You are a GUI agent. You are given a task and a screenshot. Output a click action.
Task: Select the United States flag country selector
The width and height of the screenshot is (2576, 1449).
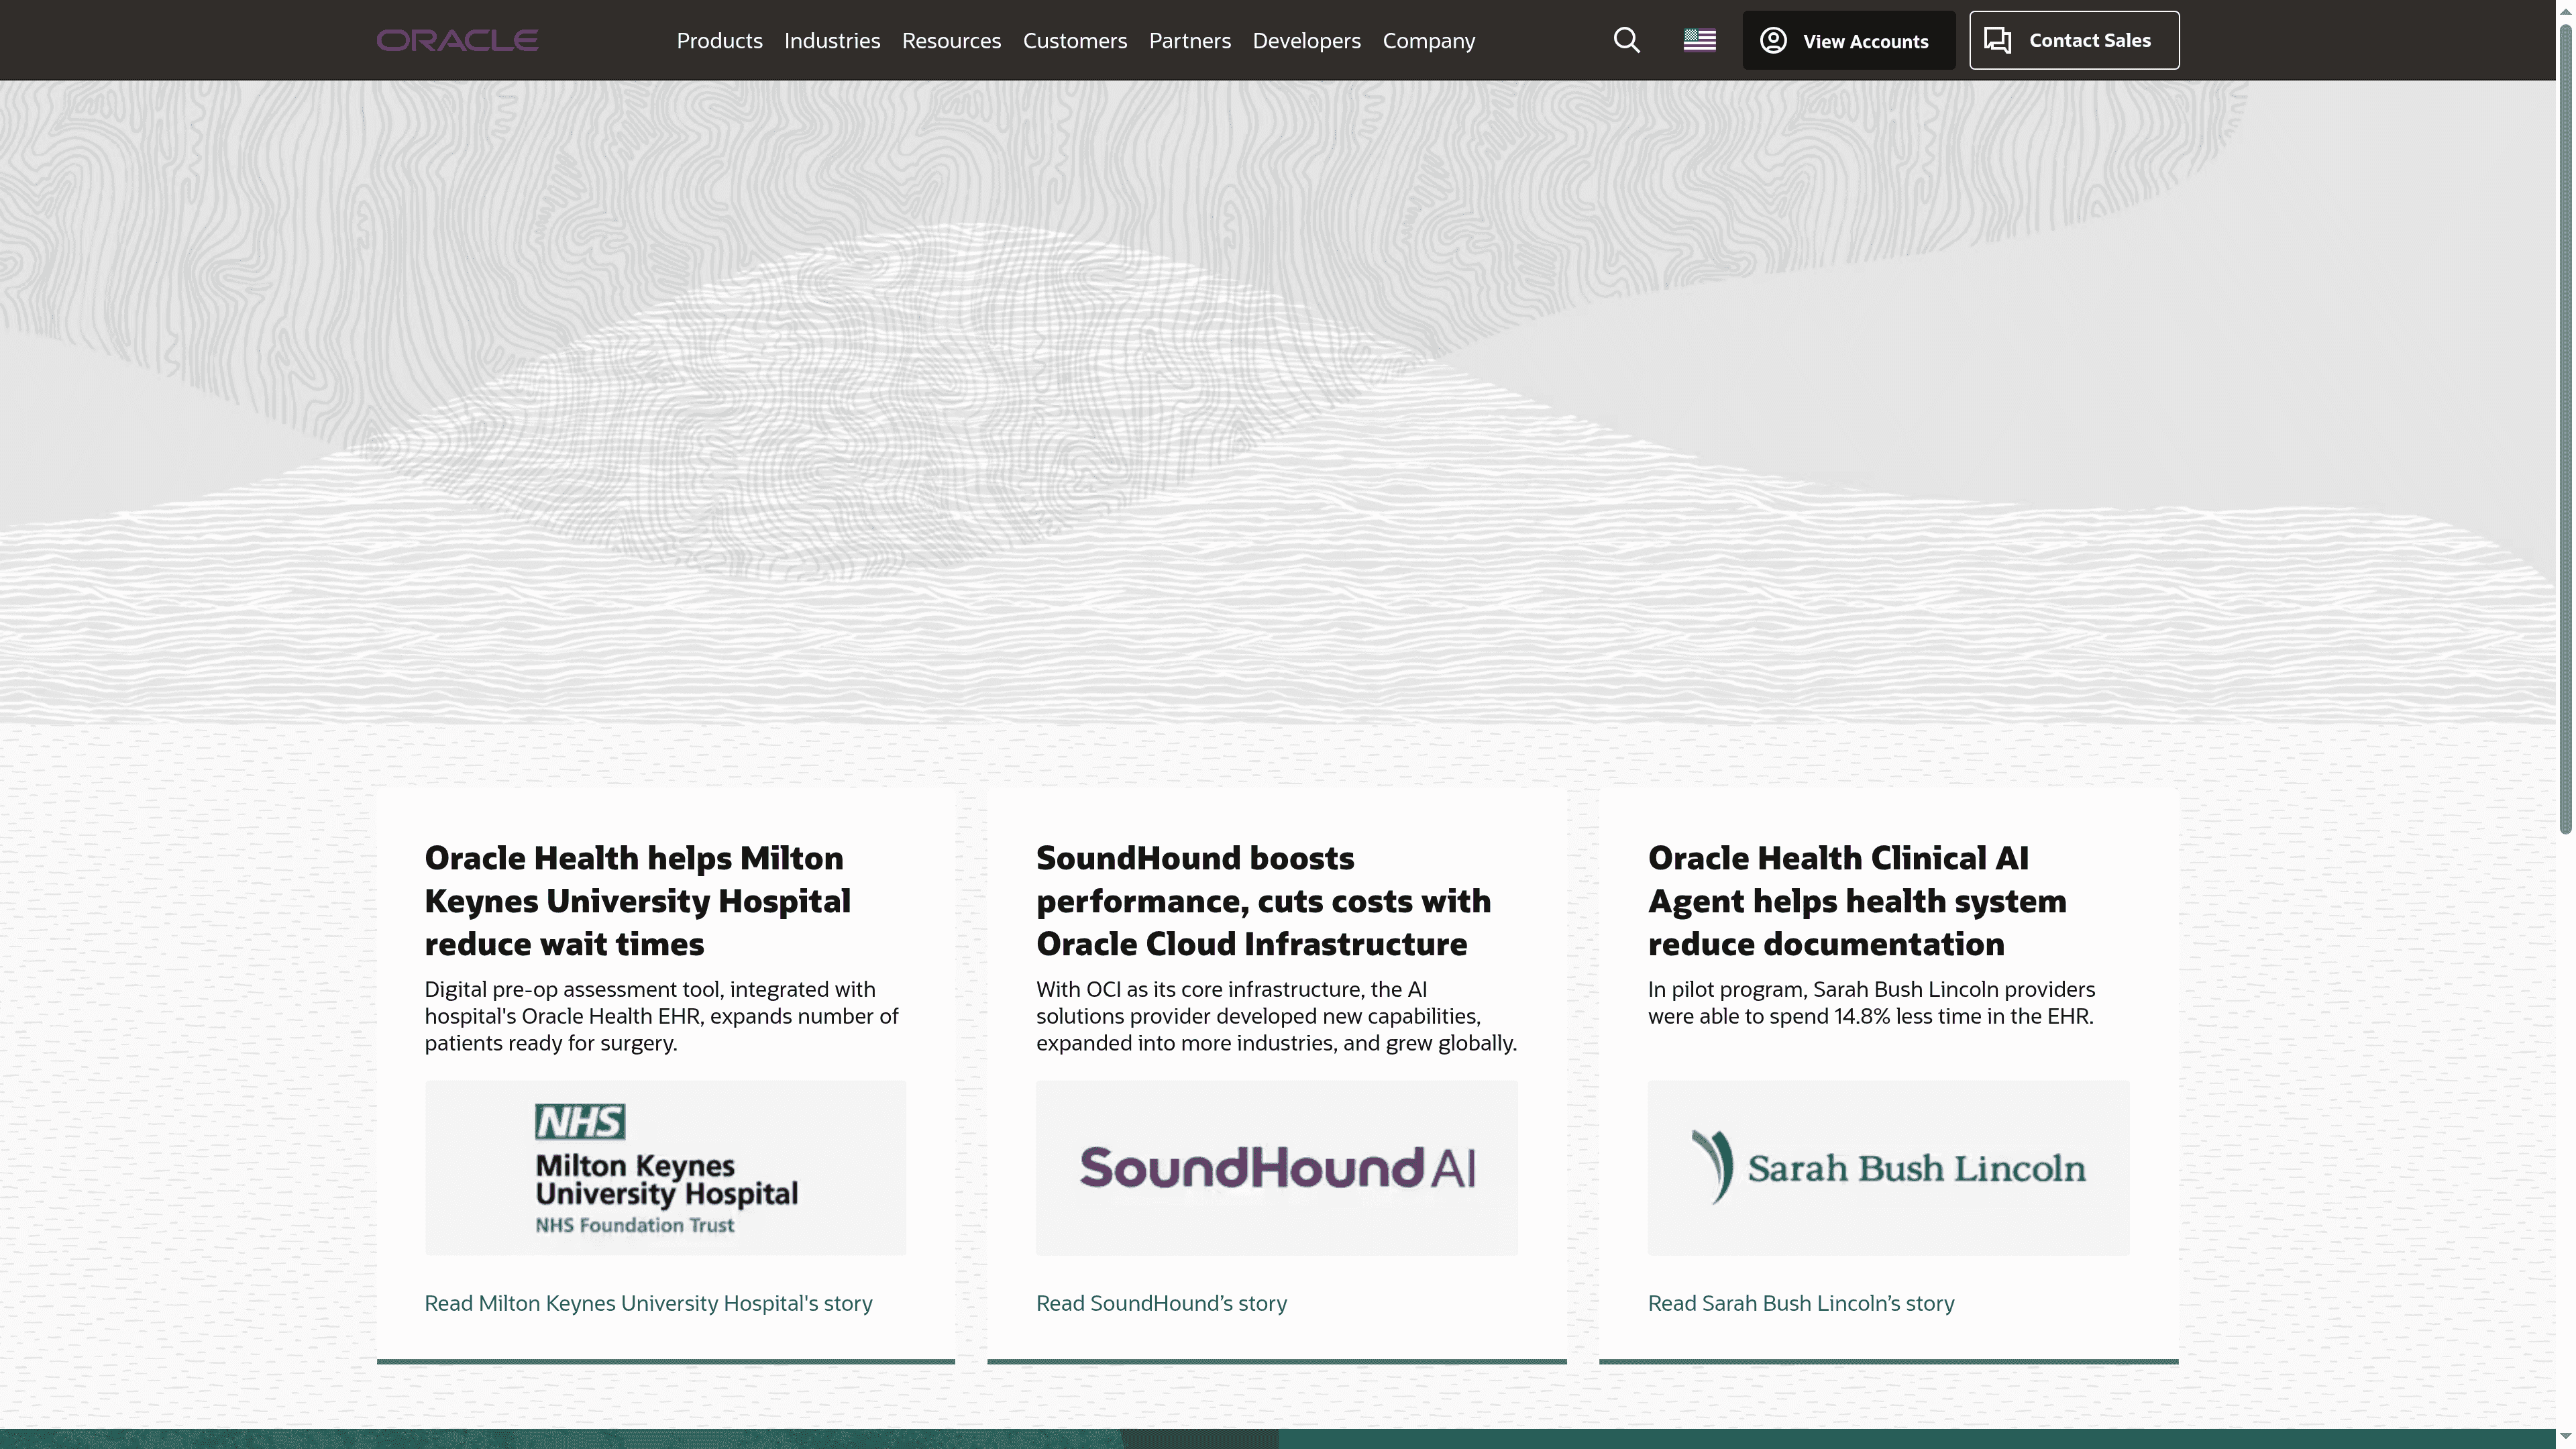point(1699,40)
